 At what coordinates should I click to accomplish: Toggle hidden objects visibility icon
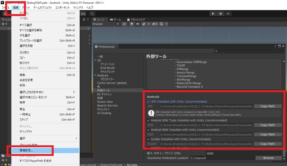[155, 24]
